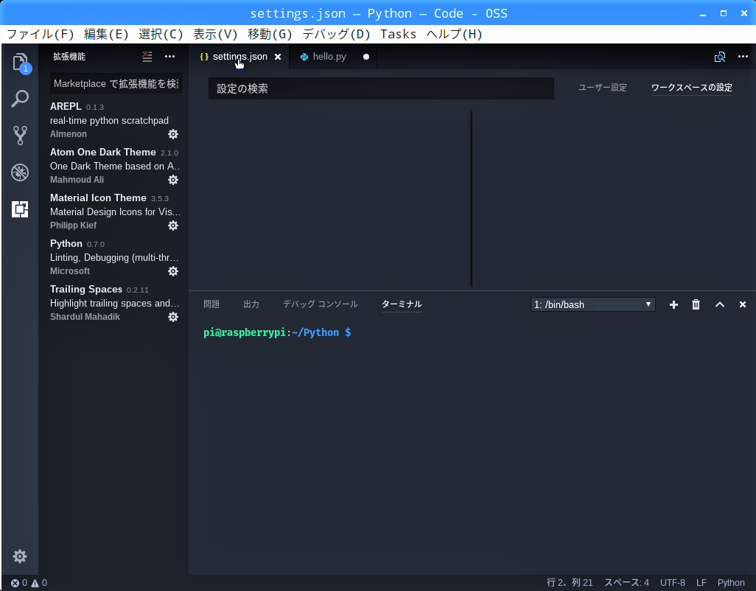This screenshot has width=756, height=591.
Task: Create a new terminal with plus icon
Action: click(x=673, y=304)
